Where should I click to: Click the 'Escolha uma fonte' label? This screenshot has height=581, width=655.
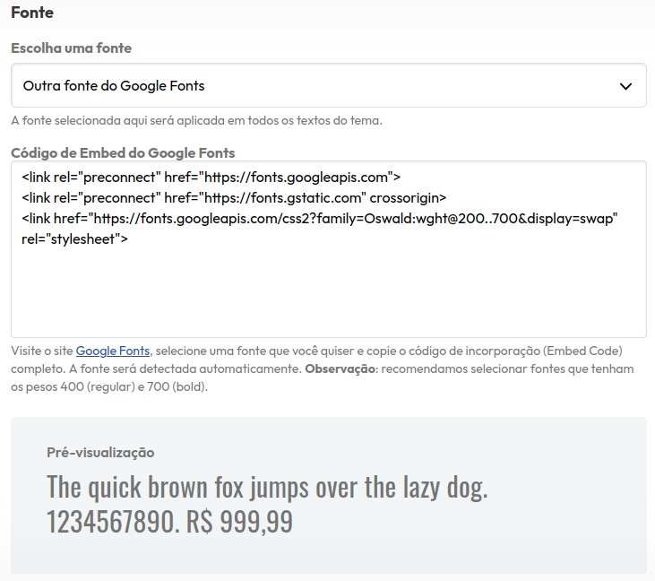point(71,48)
